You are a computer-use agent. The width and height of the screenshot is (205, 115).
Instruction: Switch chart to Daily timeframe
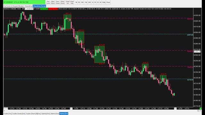pyautogui.click(x=104, y=2)
